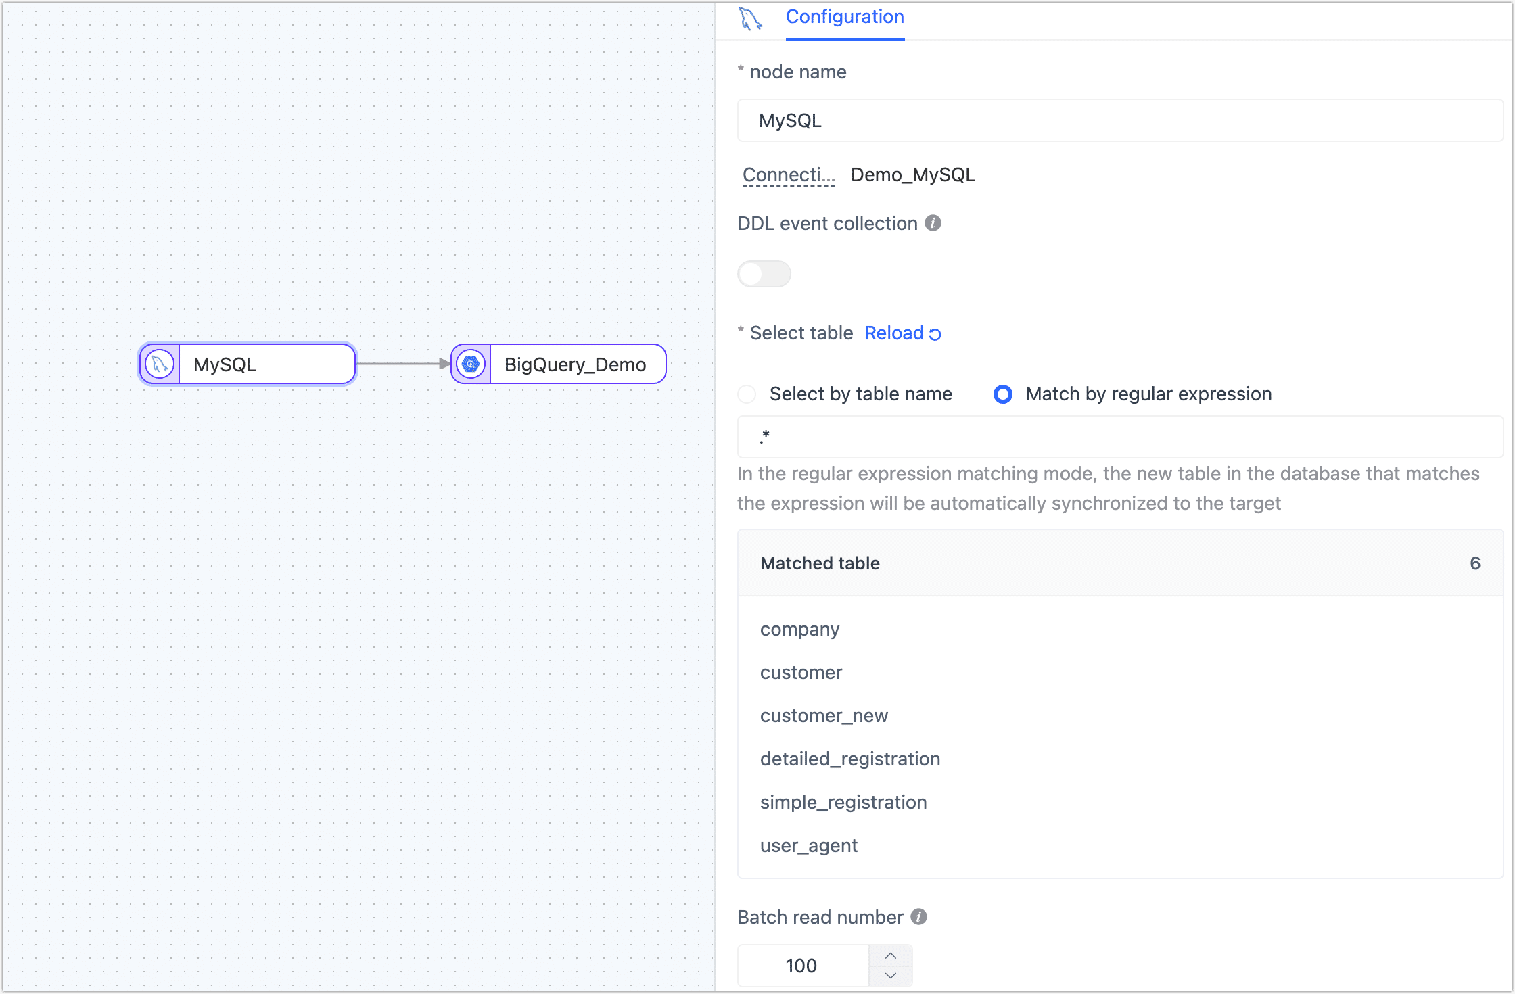Click customer_new in matched table list
This screenshot has height=994, width=1515.
(824, 715)
